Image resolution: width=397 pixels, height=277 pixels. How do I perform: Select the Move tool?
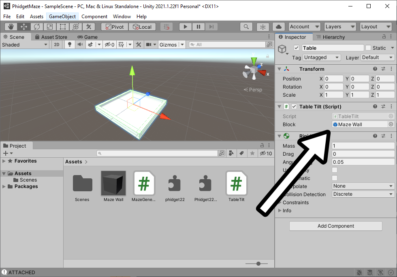[24, 27]
